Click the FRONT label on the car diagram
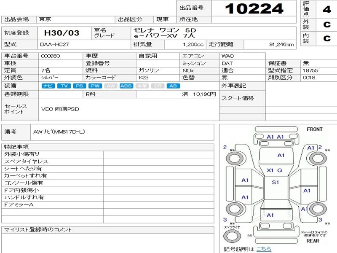This screenshot has height=253, width=337. click(x=314, y=129)
